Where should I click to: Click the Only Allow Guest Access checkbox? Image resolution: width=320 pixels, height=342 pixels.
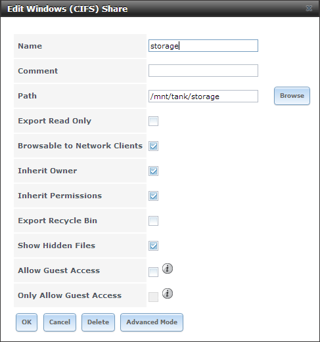tap(153, 297)
